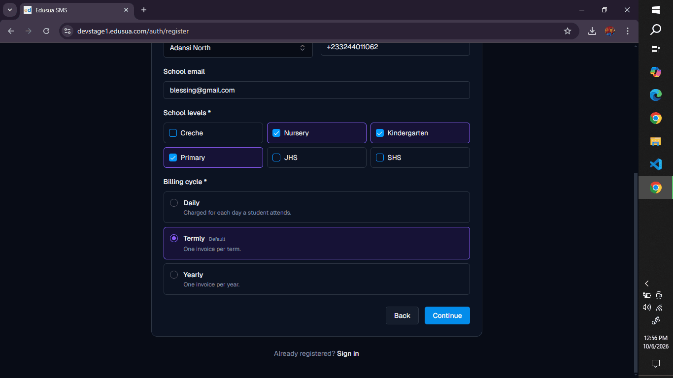673x378 pixels.
Task: Open Chrome's three-dot menu
Action: click(628, 31)
